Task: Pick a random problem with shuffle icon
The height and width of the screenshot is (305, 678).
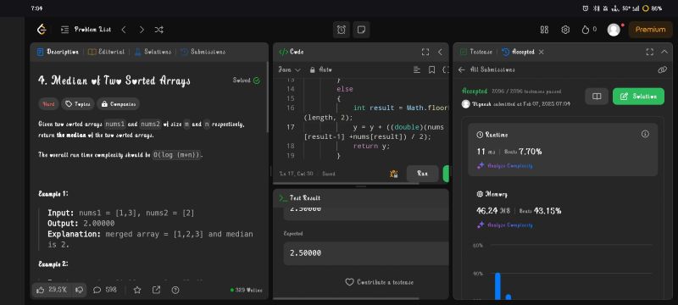Action: (158, 30)
